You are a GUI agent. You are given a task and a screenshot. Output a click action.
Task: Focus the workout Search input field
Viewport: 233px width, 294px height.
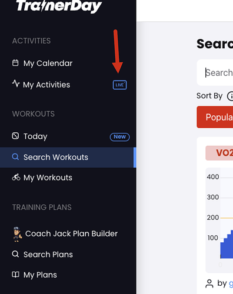pyautogui.click(x=215, y=73)
